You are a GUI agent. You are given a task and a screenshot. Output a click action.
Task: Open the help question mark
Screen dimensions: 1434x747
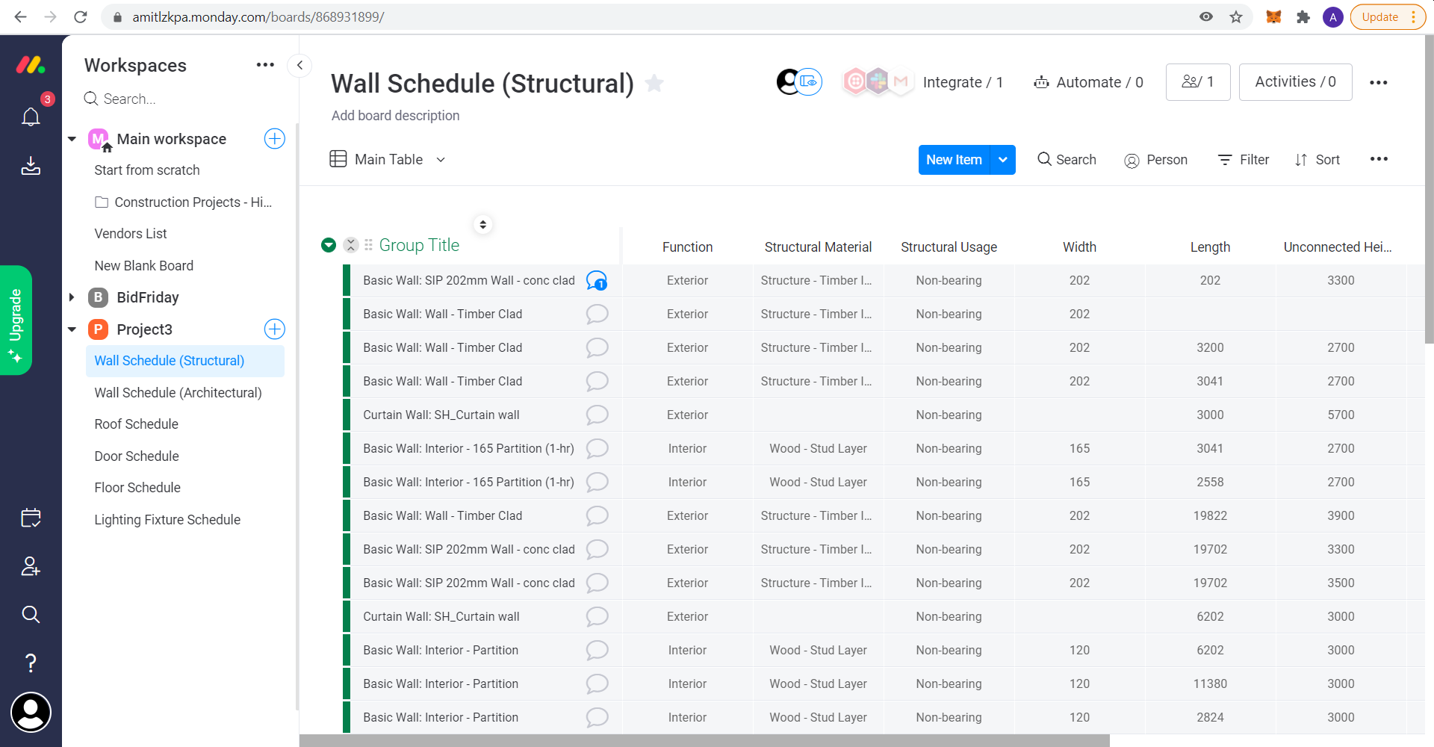31,663
